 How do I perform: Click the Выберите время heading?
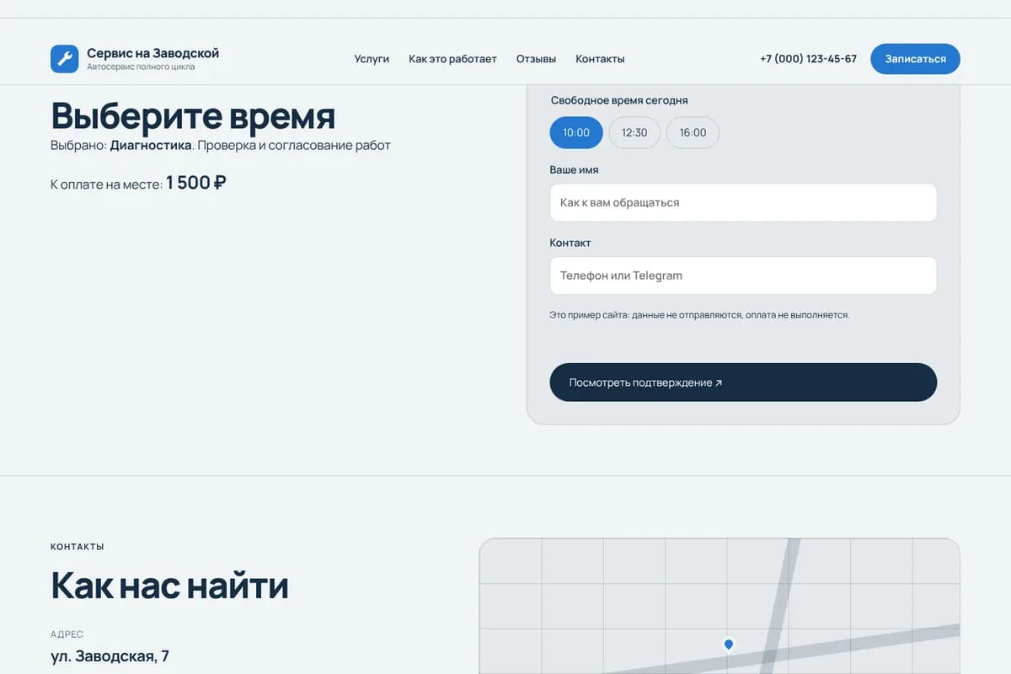[193, 115]
